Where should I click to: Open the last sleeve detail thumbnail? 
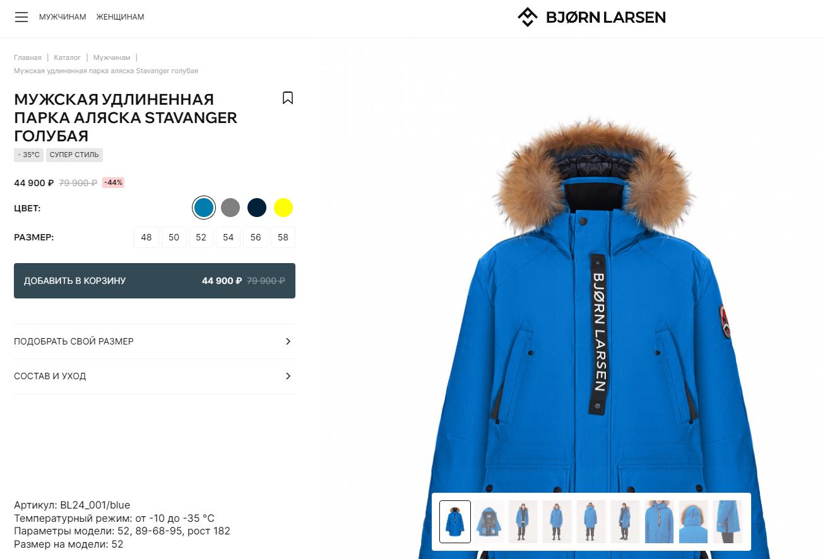[x=727, y=522]
